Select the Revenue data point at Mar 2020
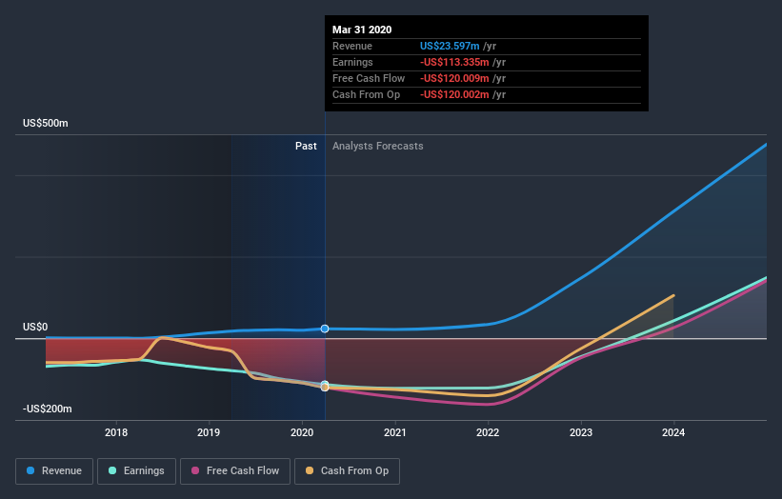The height and width of the screenshot is (499, 782). 325,329
